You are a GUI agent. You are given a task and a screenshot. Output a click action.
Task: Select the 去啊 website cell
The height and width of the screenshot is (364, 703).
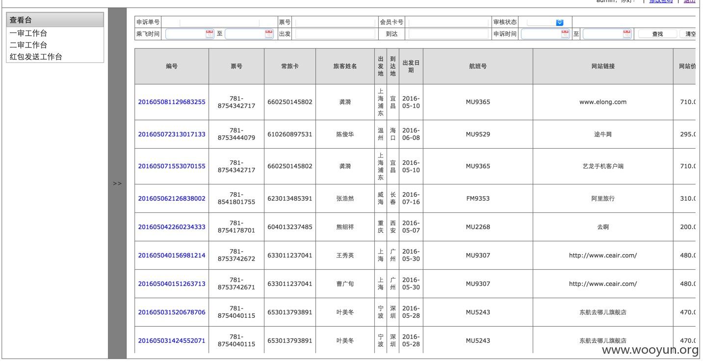coord(603,227)
